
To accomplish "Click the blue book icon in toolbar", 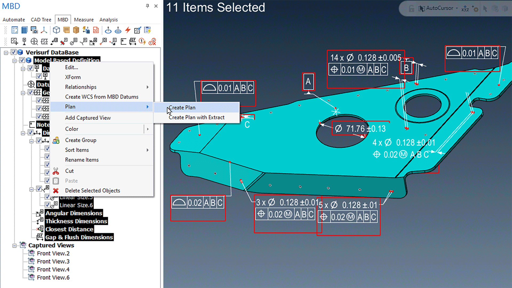I will [x=24, y=30].
